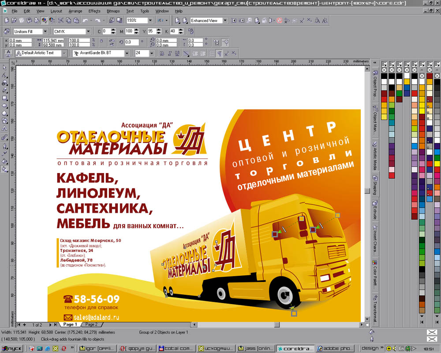Image resolution: width=441 pixels, height=353 pixels.
Task: Click the No Color swatch at top of first palette
Action: (x=384, y=70)
